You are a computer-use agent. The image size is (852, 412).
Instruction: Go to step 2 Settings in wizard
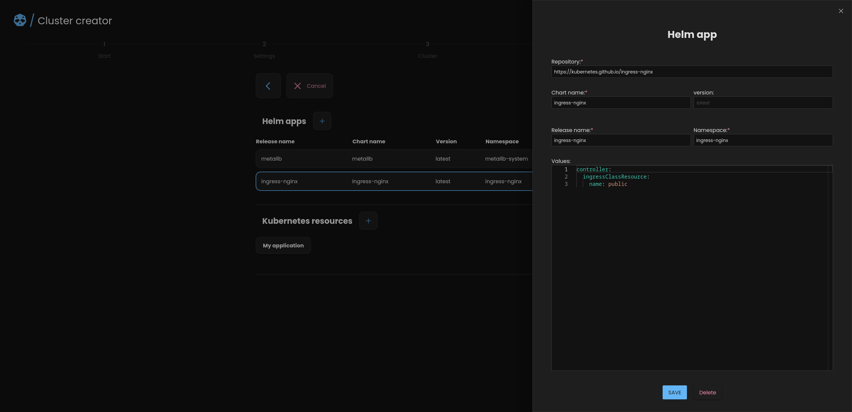point(264,50)
